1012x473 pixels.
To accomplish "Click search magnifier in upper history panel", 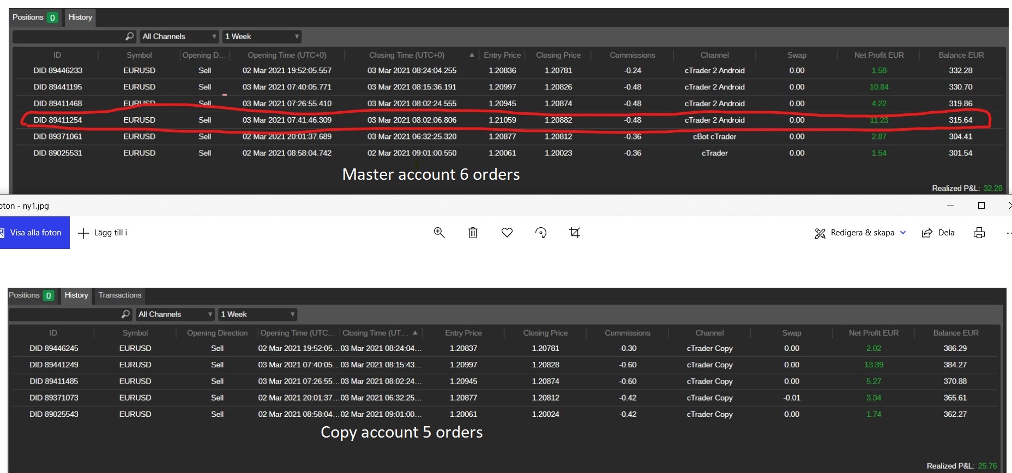I will point(129,37).
